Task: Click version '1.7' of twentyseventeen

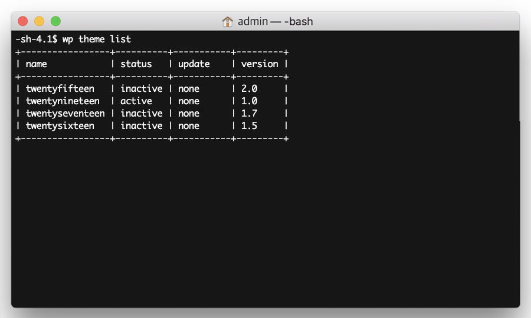Action: [x=249, y=113]
